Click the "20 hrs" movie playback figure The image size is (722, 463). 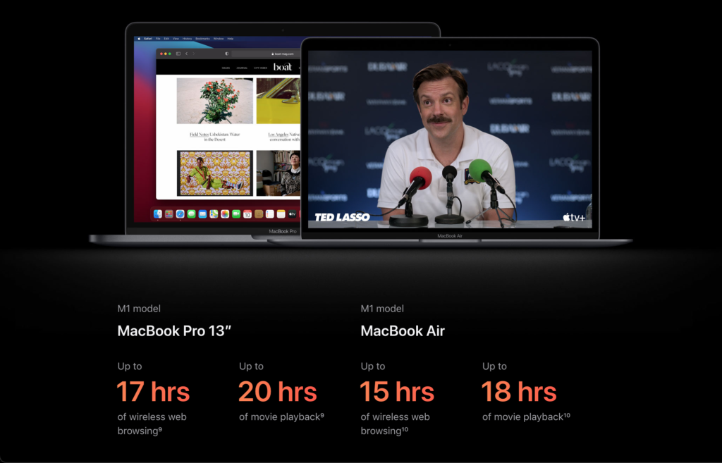pos(278,392)
